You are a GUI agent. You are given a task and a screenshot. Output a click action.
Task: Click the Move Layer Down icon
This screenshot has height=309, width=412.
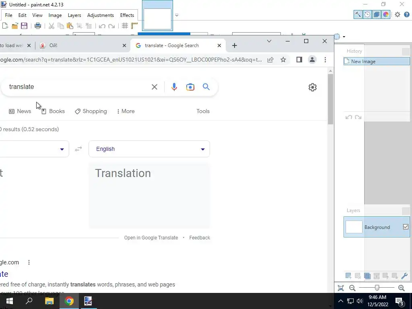(x=395, y=276)
